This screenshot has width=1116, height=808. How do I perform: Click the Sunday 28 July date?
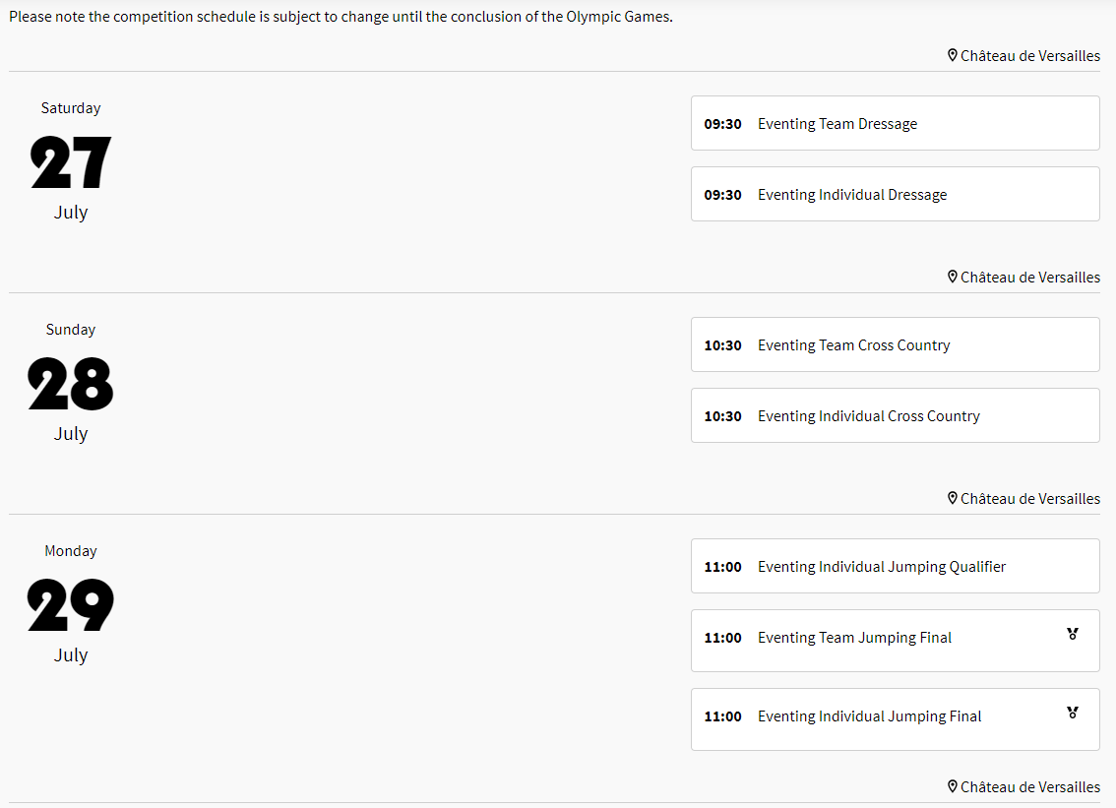(71, 384)
